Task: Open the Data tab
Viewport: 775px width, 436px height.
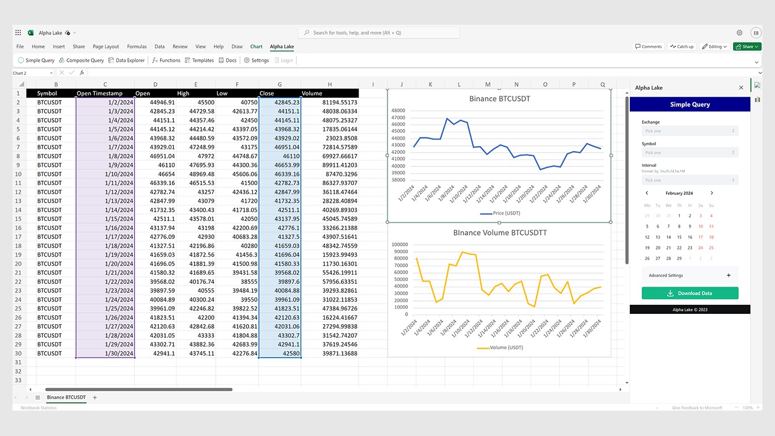Action: 159,47
